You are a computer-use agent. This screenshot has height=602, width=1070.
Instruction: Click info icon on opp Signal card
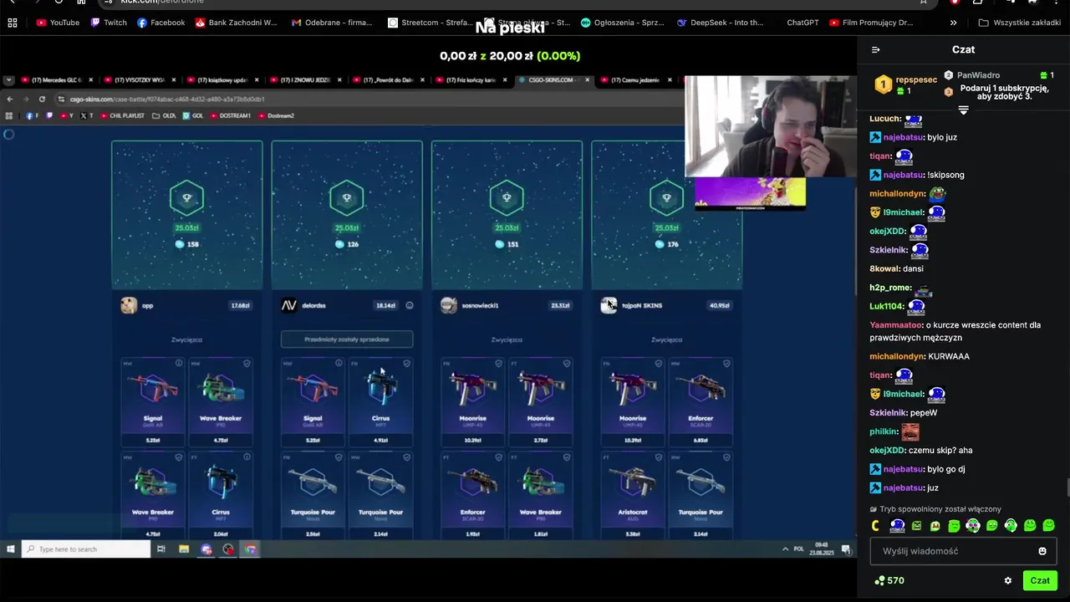179,364
